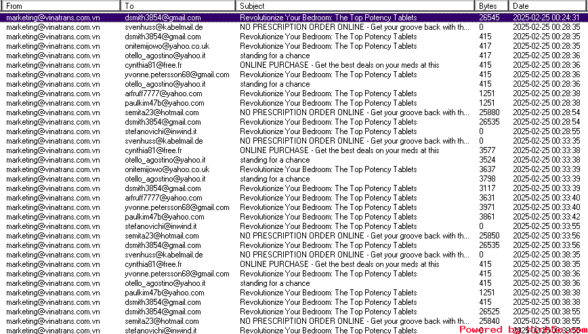588x334 pixels.
Task: Select the stefanovichi@inwind.it recipient dated 00:33:55
Action: [x=161, y=226]
